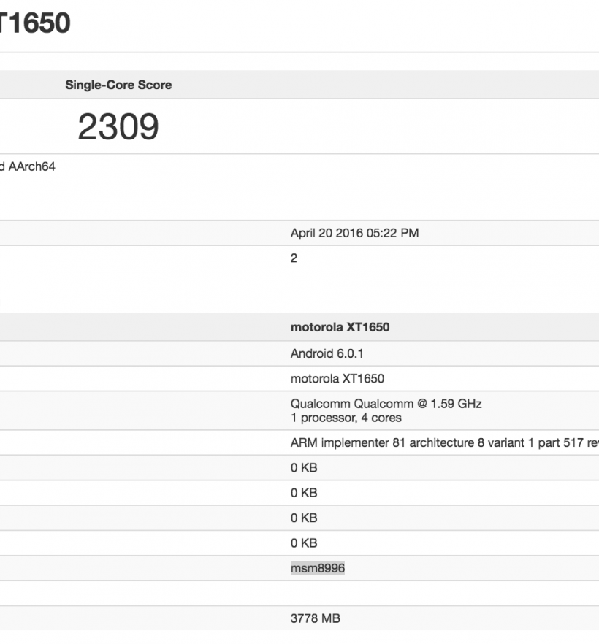This screenshot has height=644, width=599.
Task: Click the non-bold motorola XT1650 model value
Action: [337, 378]
